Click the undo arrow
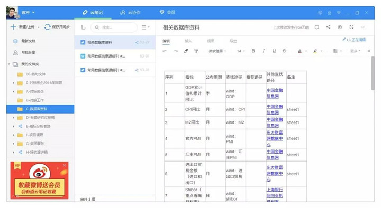Screen dimensions: 381x208 165,51
